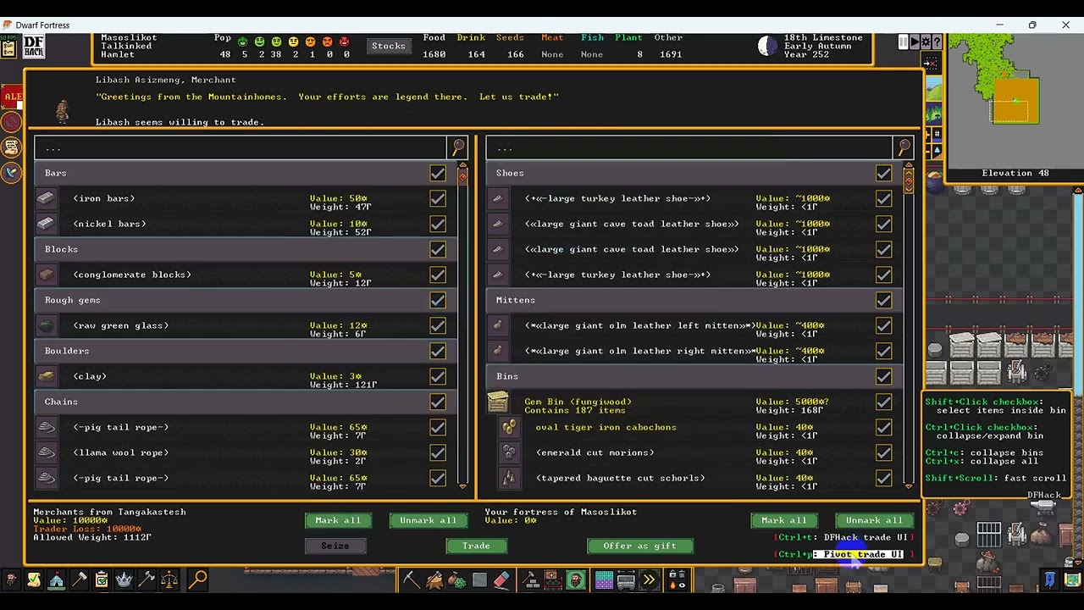1084x610 pixels.
Task: Toggle checkbox for conglomerate blocks
Action: click(438, 274)
